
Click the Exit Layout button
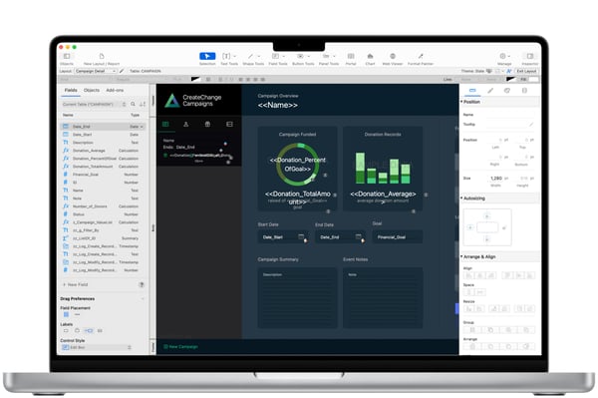click(x=526, y=71)
